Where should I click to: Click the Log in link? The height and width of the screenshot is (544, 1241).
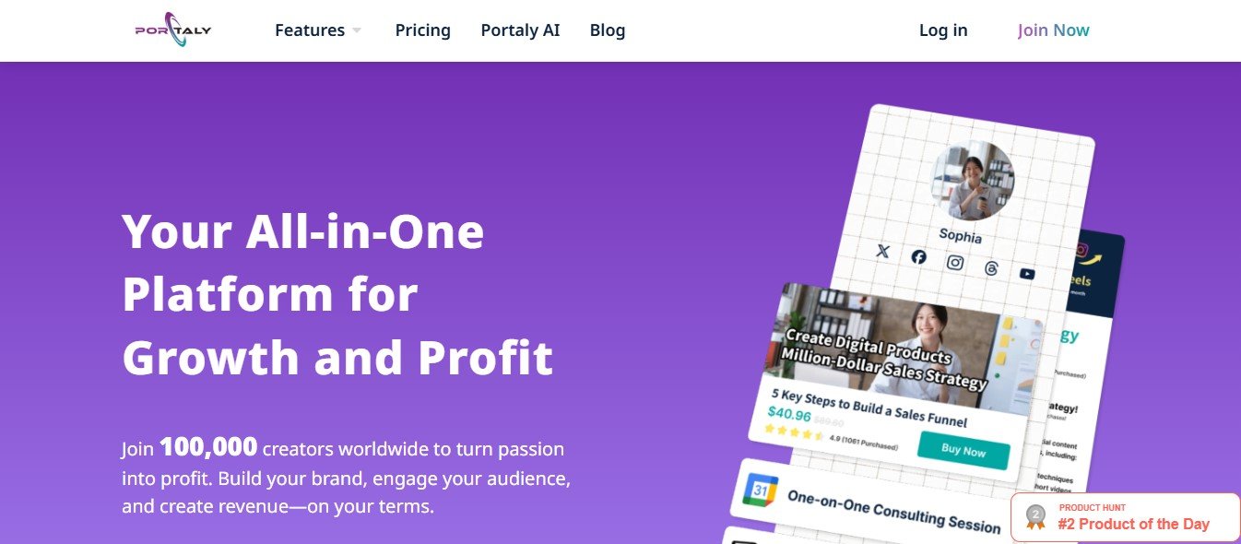(943, 30)
